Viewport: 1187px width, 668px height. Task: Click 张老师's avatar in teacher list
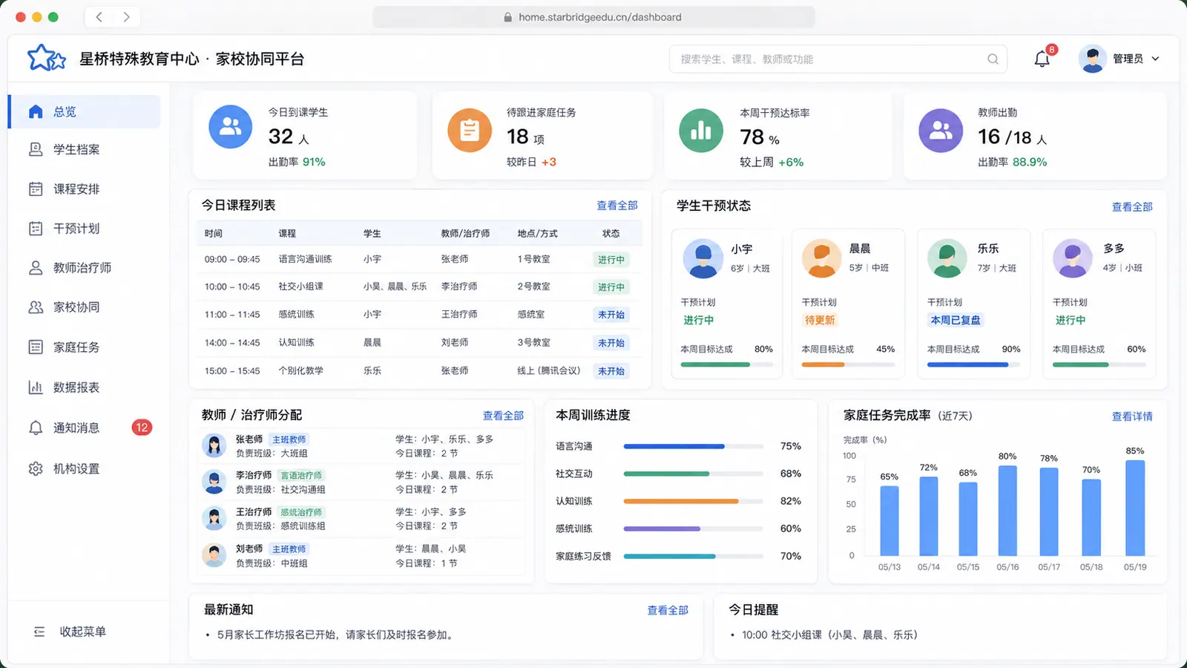tap(214, 445)
